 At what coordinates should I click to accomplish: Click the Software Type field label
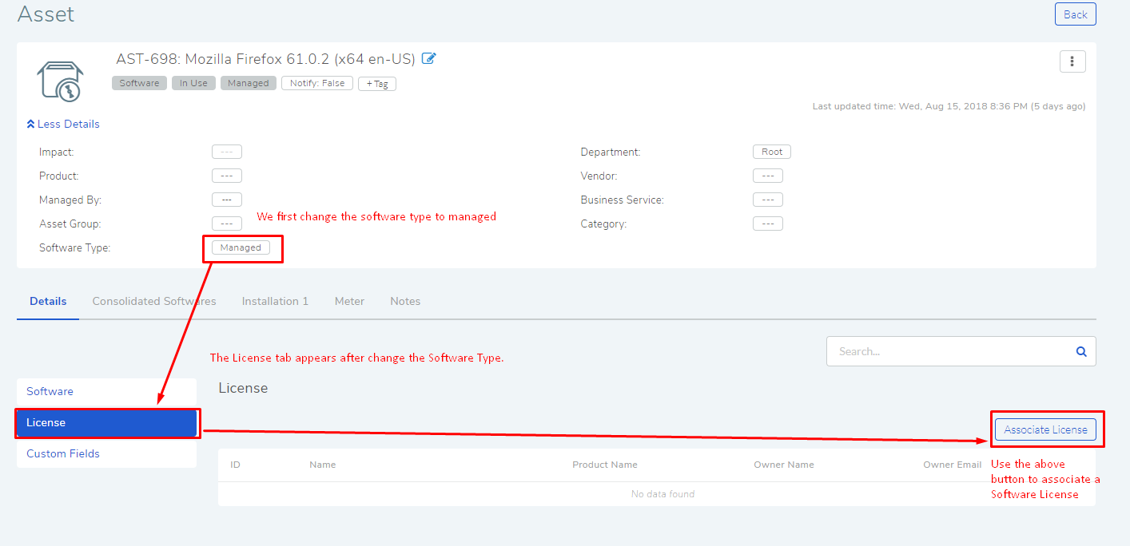click(75, 247)
